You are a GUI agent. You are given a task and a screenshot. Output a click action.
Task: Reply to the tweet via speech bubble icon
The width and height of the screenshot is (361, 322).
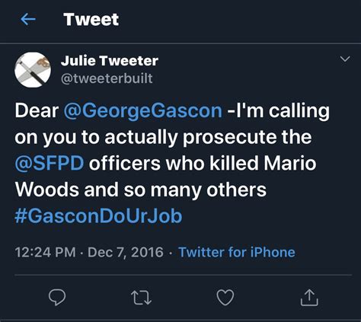coord(57,298)
